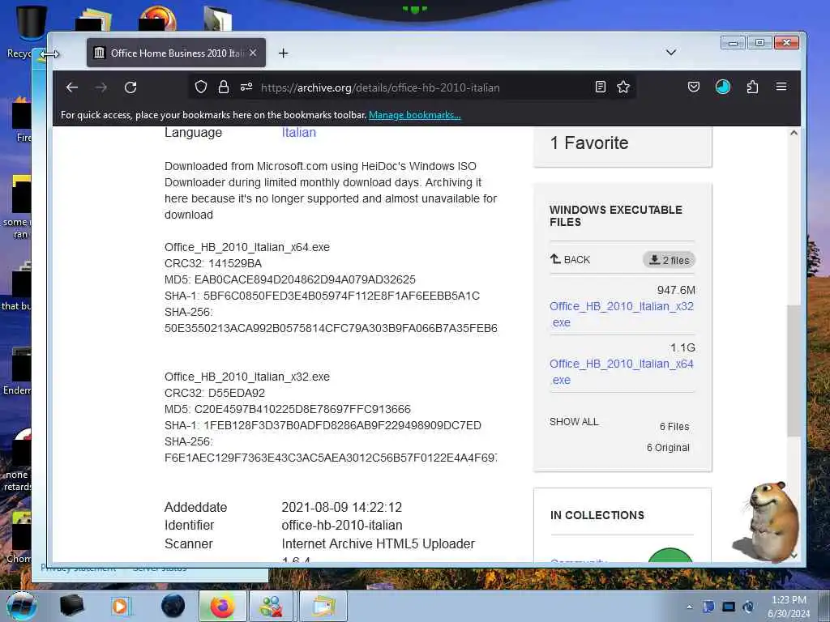Download Office_HB_2010_Italian_x32.exe

[x=622, y=314]
